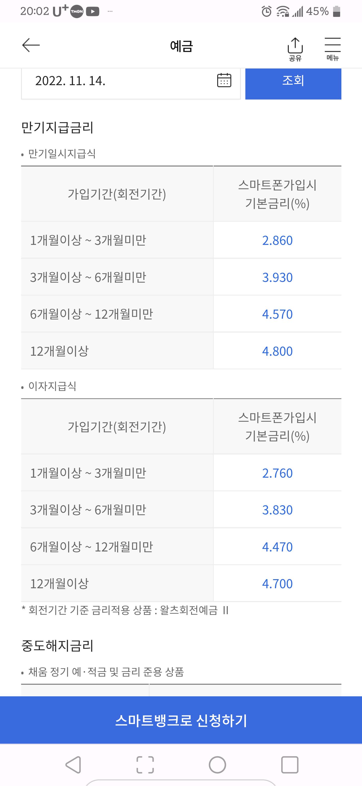Viewport: 362px width, 786px height.
Task: Click the 2.760 rate under 이자지급식
Action: (277, 473)
